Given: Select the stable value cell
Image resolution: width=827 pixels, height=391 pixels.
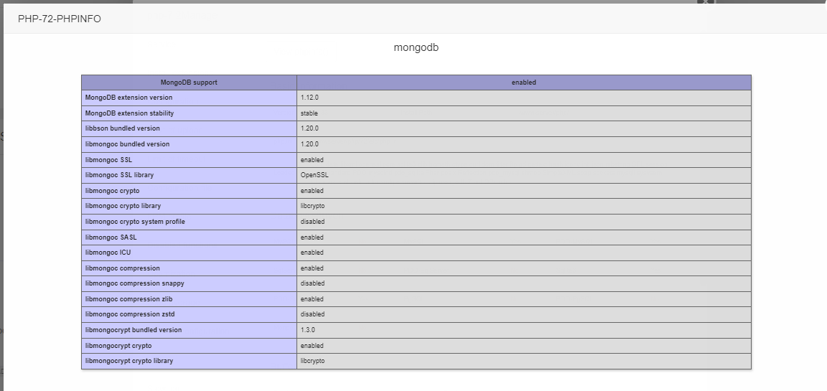Looking at the screenshot, I should tap(524, 113).
